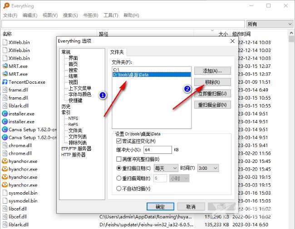Click 重扫描全部(N) button

[x=212, y=105]
